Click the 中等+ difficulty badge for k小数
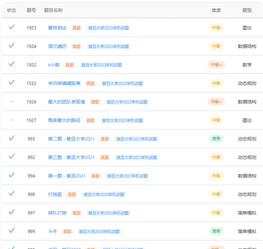This screenshot has height=249, width=263. [216, 65]
